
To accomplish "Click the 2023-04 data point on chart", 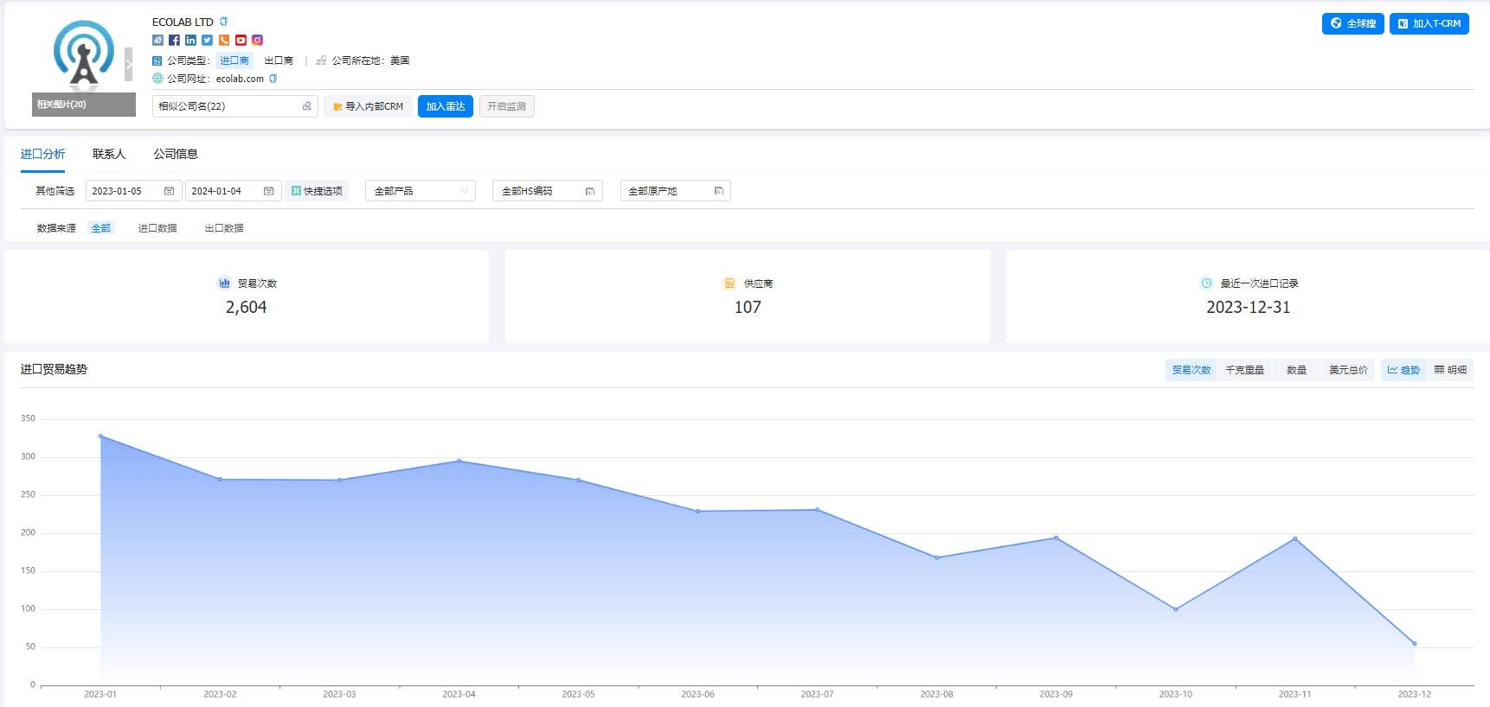I will coord(459,461).
